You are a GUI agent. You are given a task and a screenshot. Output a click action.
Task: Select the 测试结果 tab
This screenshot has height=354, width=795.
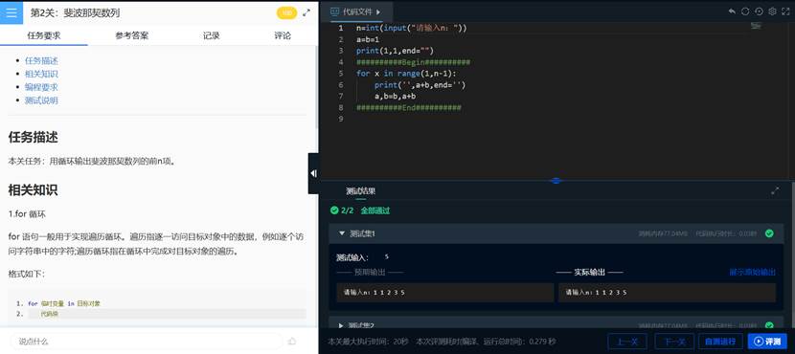[x=360, y=191]
